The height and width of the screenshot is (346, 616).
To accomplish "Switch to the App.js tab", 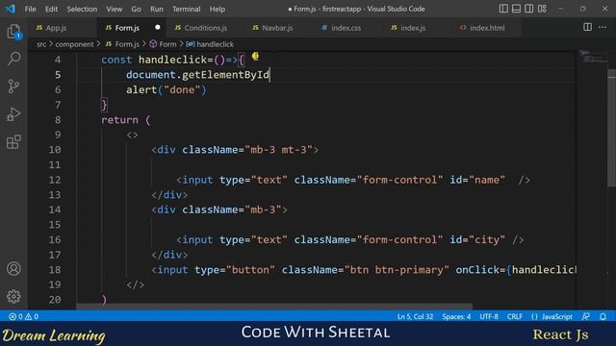I will pos(63,28).
